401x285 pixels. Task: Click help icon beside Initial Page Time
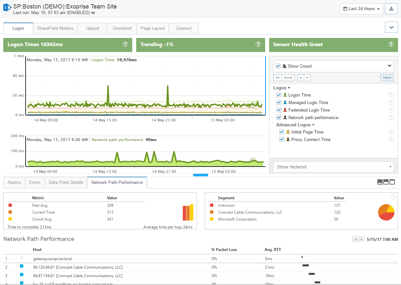pos(391,132)
